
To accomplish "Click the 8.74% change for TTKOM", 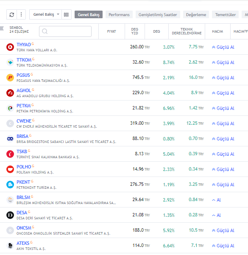I will pyautogui.click(x=169, y=62).
